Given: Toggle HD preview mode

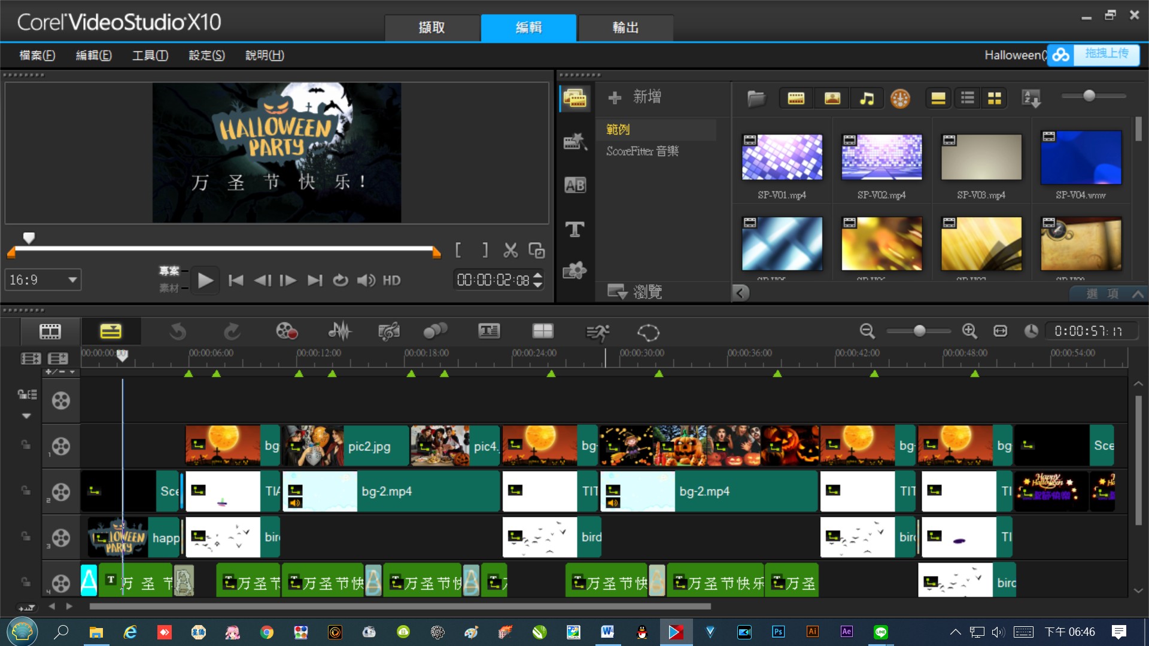Looking at the screenshot, I should coord(391,281).
